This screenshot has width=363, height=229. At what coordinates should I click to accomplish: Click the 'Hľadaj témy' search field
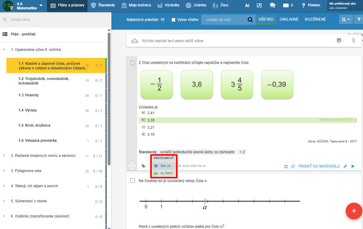[x=55, y=20]
